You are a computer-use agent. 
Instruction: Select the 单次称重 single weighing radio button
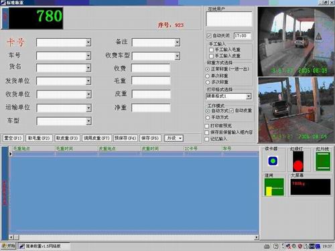(208, 76)
